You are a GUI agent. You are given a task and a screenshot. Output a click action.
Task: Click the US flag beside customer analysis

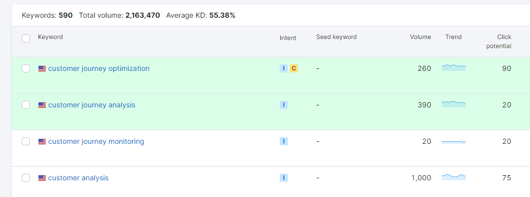pos(42,178)
